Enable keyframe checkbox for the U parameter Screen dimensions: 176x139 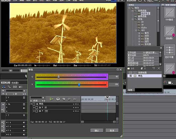click(37, 107)
